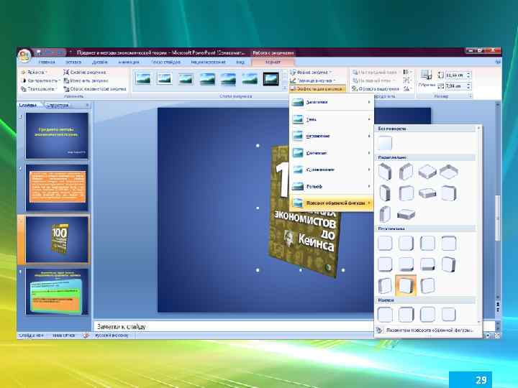Viewport: 518px width, 388px height.
Task: Select slide 4 thumbnail with green panel
Action: 57,292
